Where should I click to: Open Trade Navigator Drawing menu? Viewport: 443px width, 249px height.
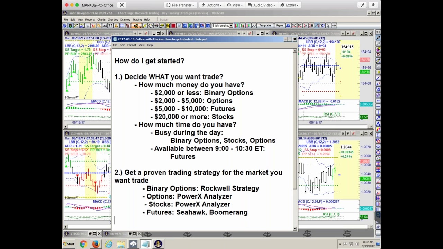pos(125,20)
